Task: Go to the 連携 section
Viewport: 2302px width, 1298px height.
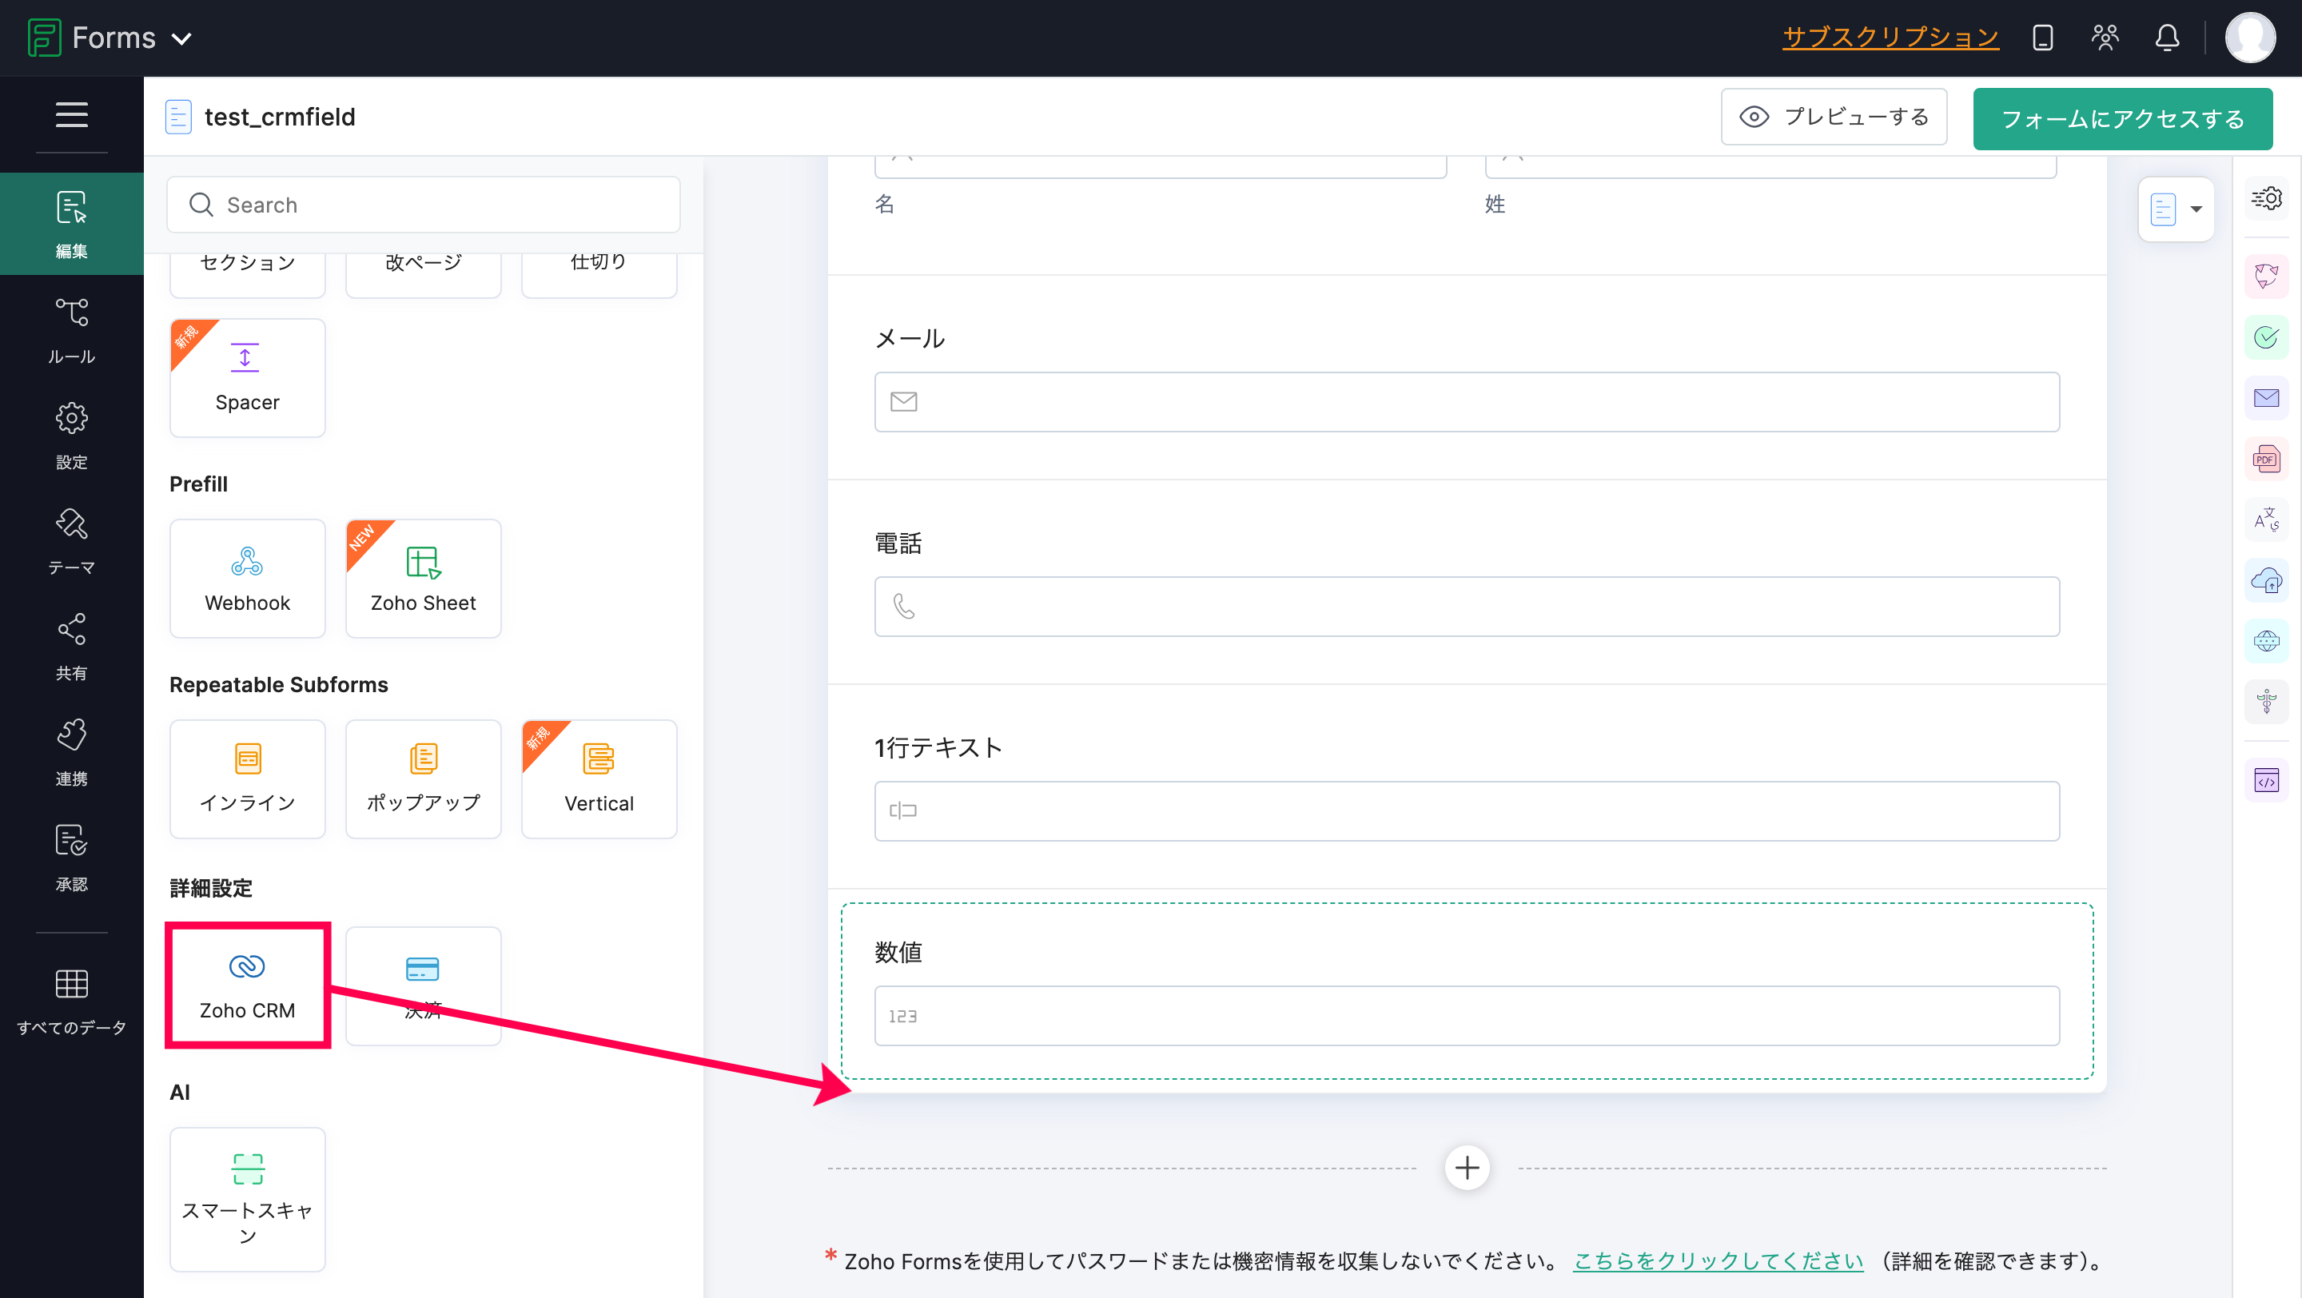Action: 71,752
